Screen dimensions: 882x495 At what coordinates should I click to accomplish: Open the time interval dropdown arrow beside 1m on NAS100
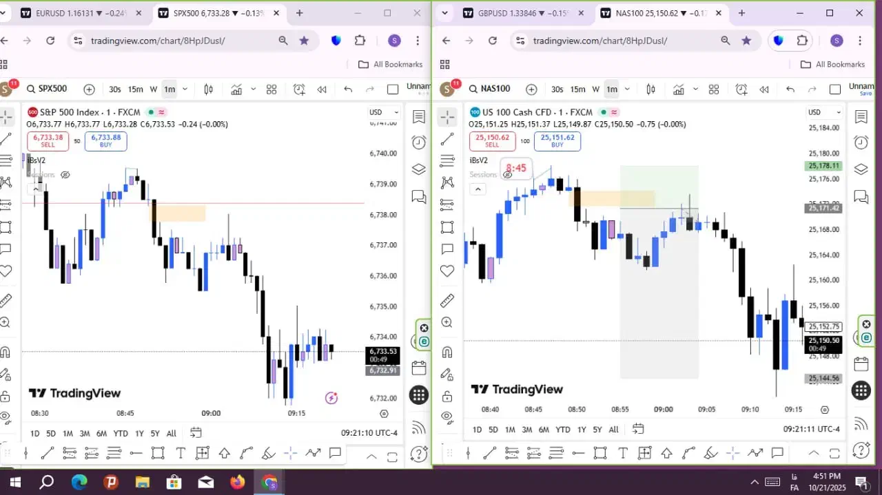point(628,89)
